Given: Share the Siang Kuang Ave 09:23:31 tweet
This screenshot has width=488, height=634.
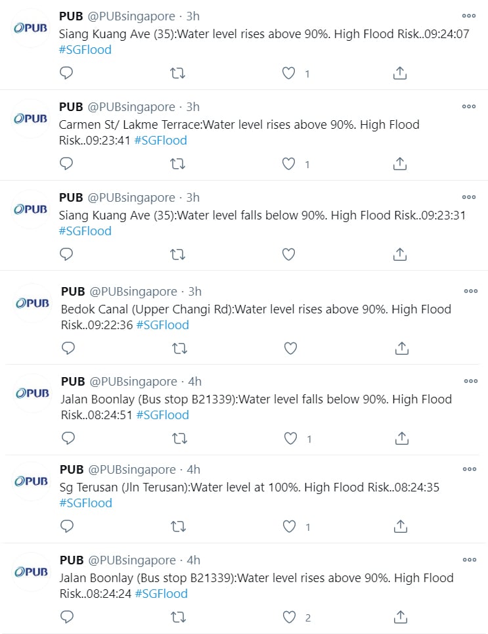Looking at the screenshot, I should [x=400, y=254].
